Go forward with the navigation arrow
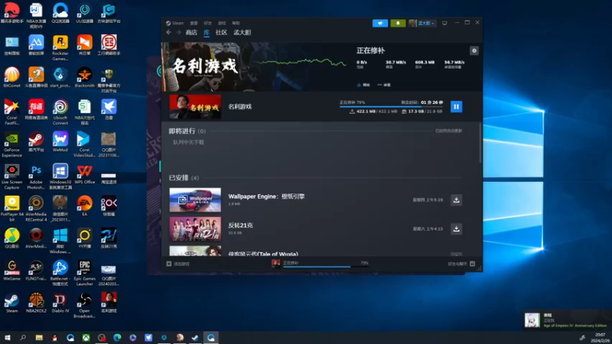 point(178,32)
